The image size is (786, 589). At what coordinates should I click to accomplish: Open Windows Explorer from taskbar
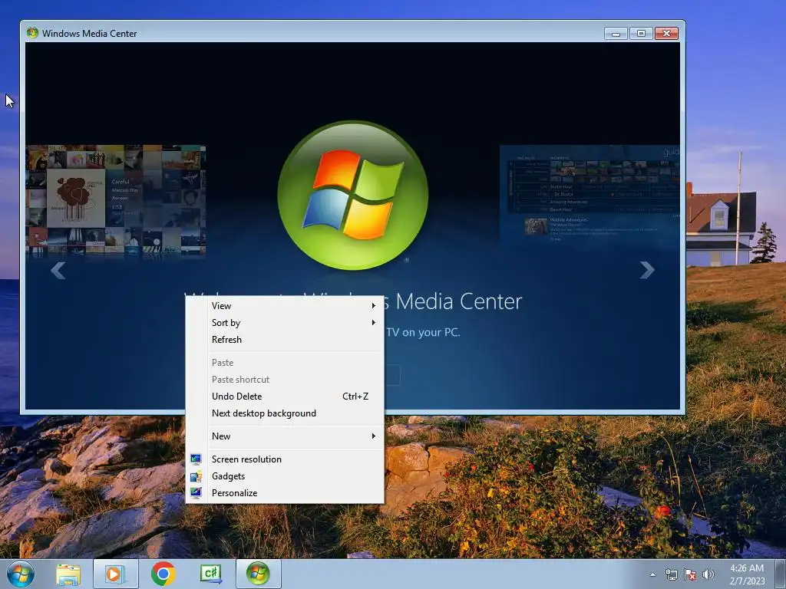click(68, 574)
